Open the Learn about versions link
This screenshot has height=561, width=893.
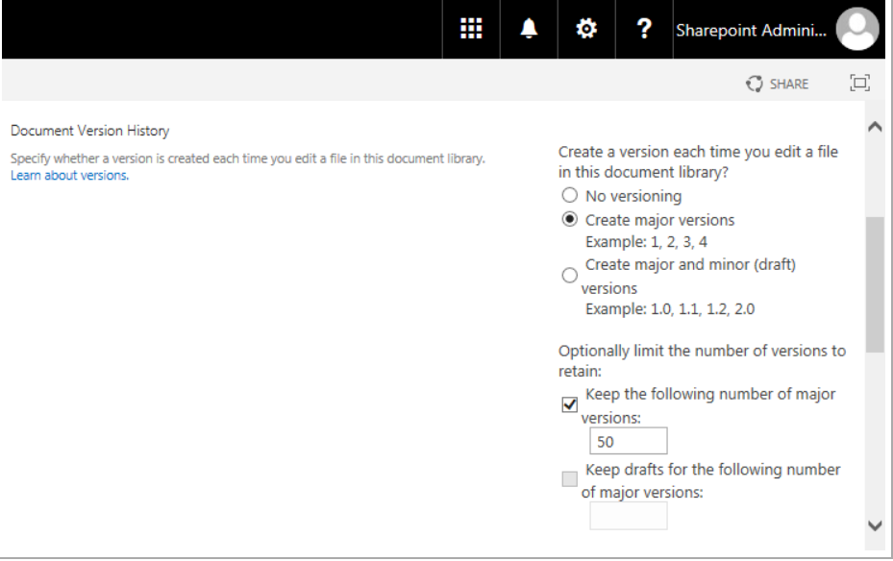pyautogui.click(x=69, y=176)
